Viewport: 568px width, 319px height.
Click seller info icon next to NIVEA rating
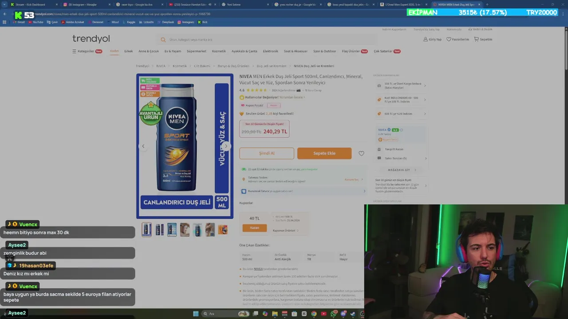pyautogui.click(x=402, y=130)
